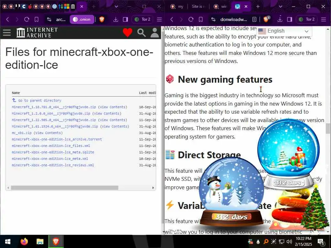The image size is (331, 248).
Task: Click the donwloadw... address bar in right window
Action: point(233,19)
